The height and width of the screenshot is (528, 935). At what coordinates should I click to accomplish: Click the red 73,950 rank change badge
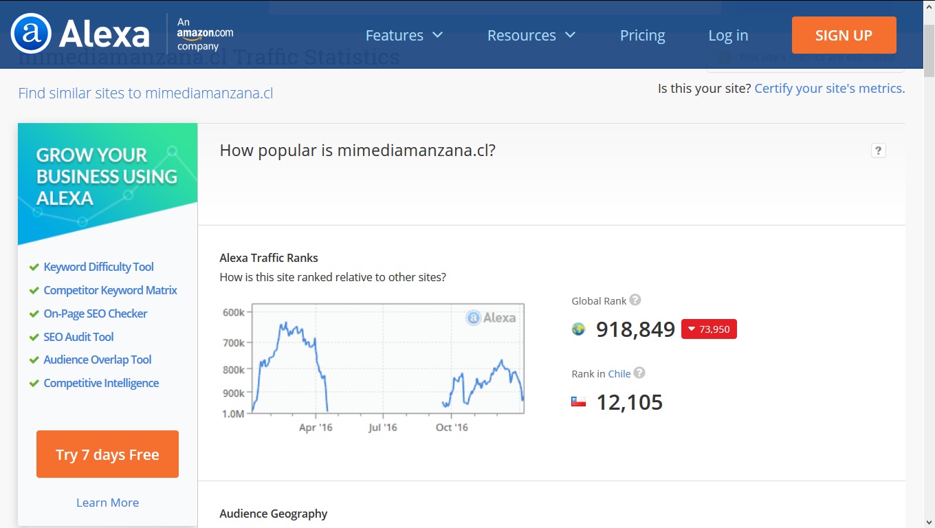point(709,329)
